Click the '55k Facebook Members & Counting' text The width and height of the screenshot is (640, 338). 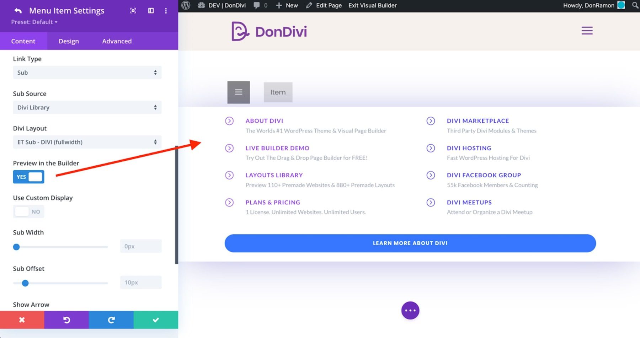[492, 185]
